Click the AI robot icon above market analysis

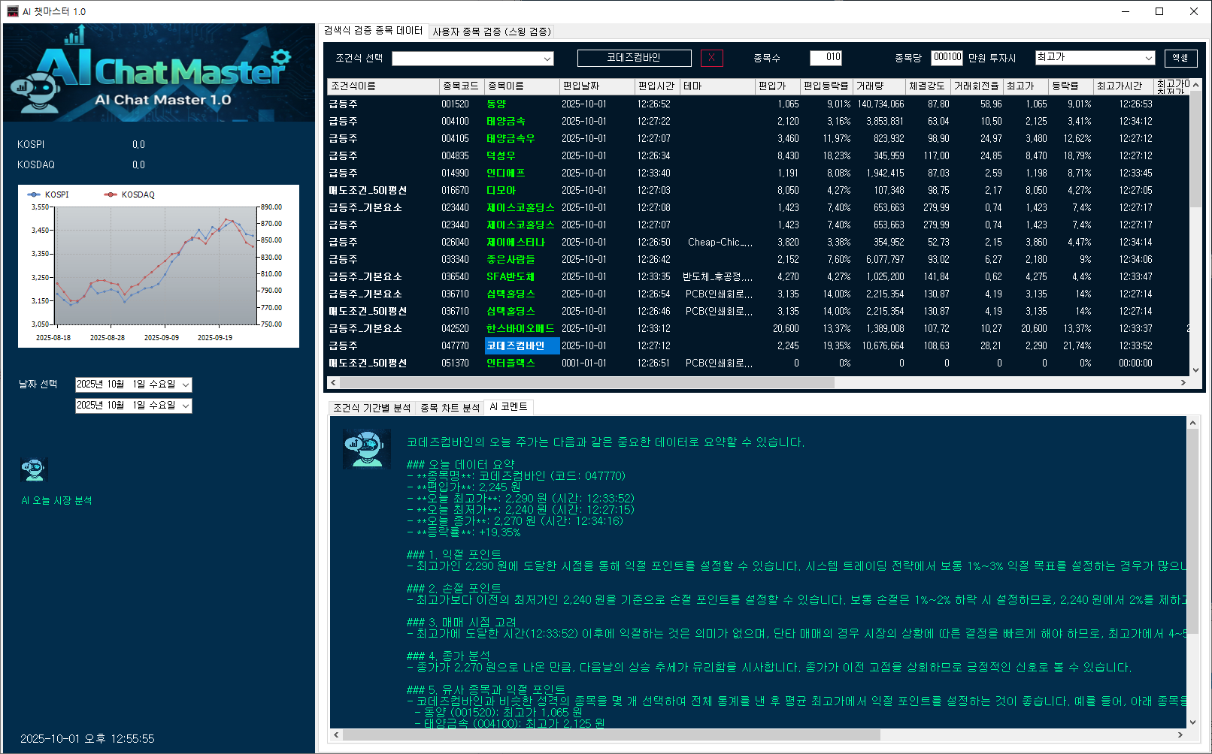[34, 470]
